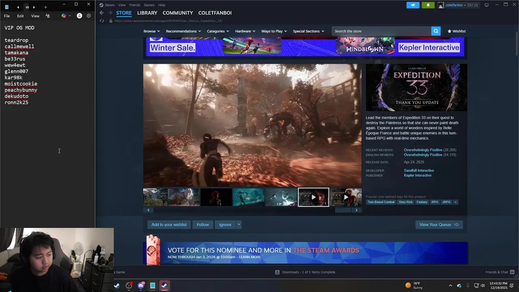Click the volume icon in system tray

[x=483, y=286]
